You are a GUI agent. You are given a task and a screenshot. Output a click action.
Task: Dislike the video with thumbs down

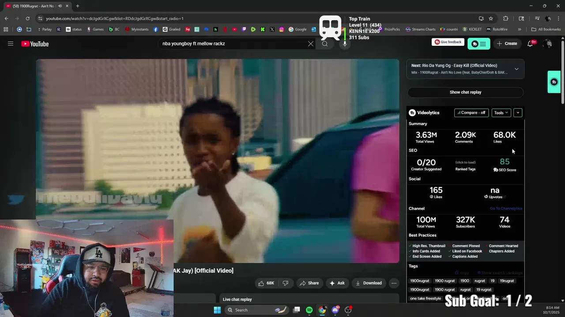(286, 283)
